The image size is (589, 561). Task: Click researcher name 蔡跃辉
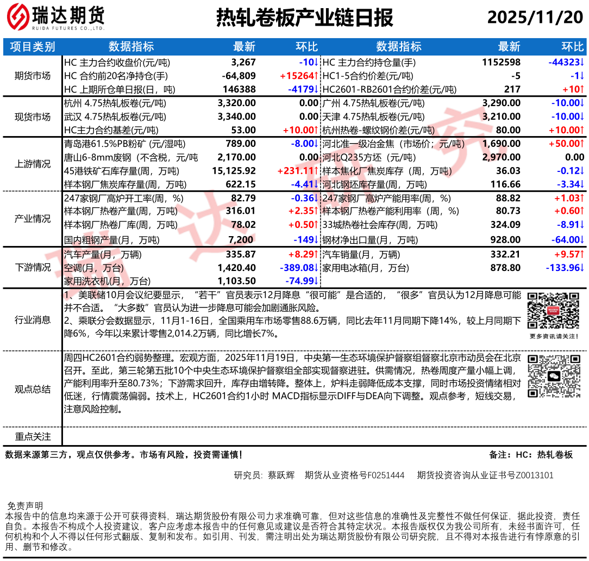click(x=281, y=475)
